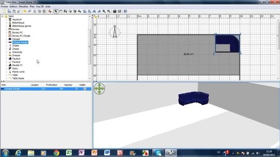
Task: Open Microsoft Word from the taskbar
Action: (x=107, y=153)
